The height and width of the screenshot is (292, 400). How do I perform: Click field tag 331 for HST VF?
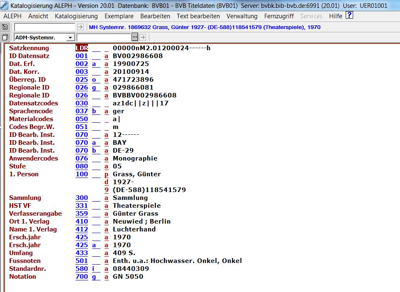(x=82, y=206)
